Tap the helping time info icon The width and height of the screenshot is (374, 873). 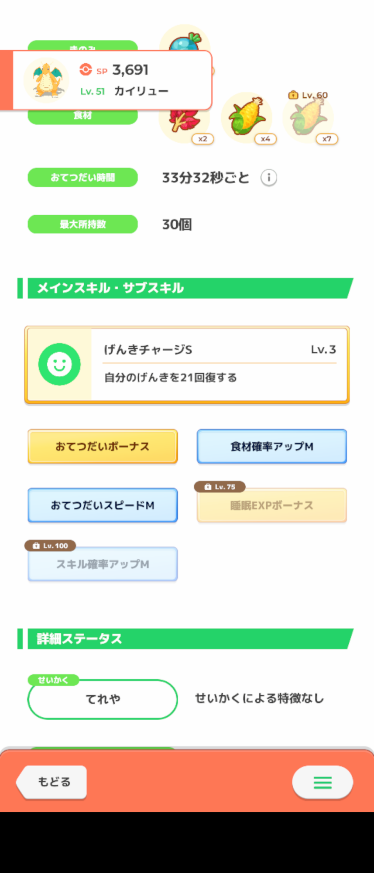pos(269,178)
